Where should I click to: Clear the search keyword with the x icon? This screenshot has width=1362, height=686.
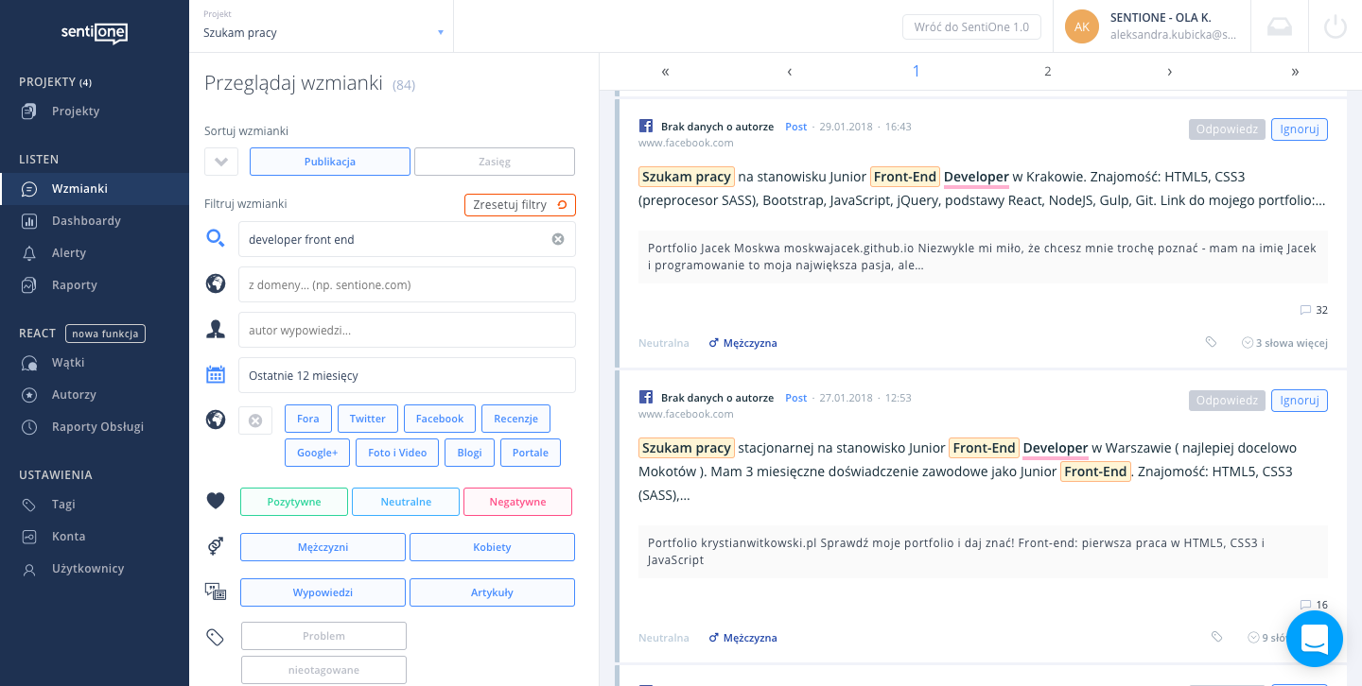click(x=558, y=239)
